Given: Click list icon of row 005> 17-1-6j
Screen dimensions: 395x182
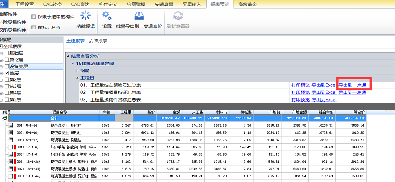Looking at the screenshot, I should coord(11,154).
